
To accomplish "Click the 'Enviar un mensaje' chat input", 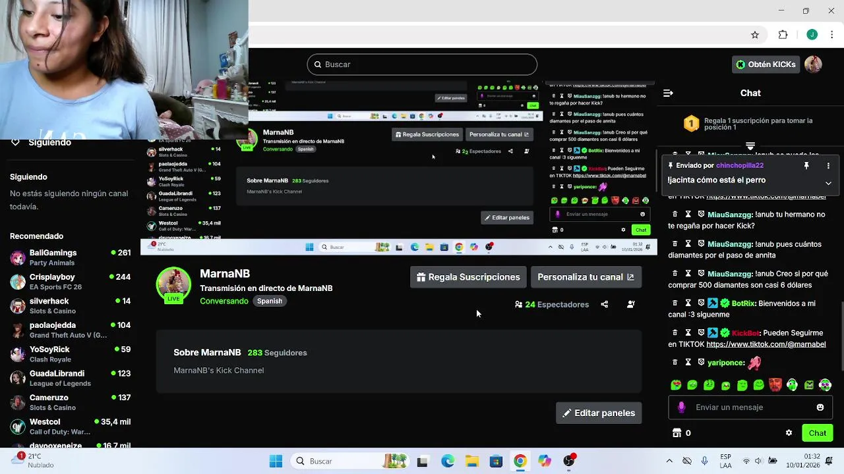I will [750, 408].
